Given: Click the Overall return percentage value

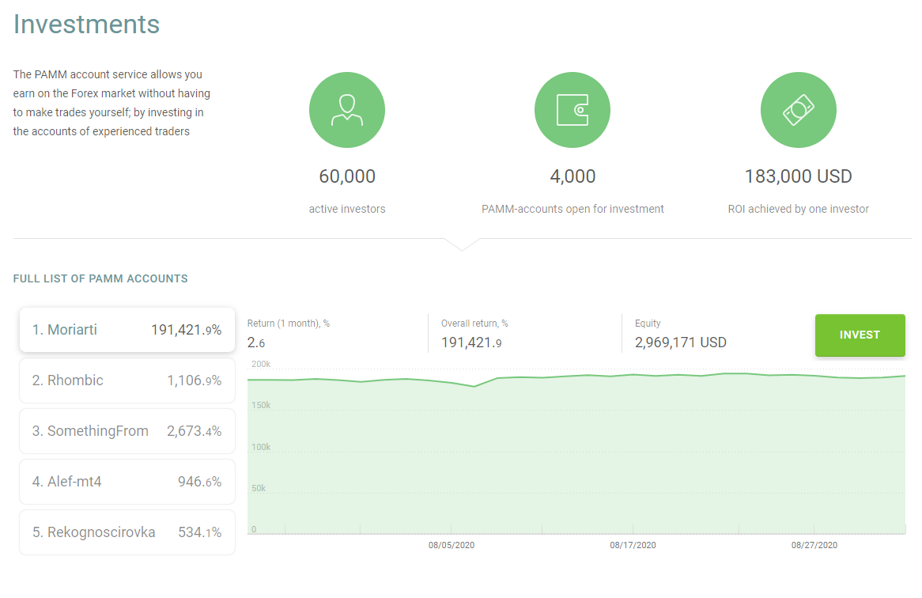Looking at the screenshot, I should coord(471,343).
